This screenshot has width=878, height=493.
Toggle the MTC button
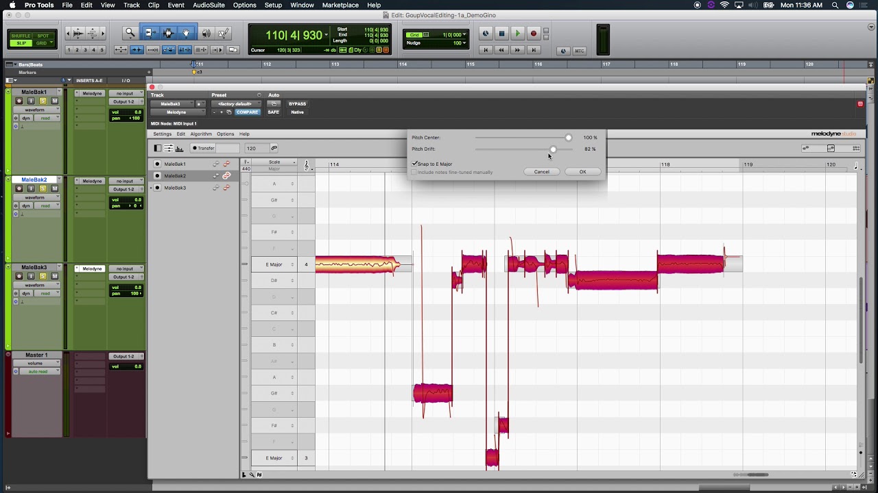pyautogui.click(x=580, y=51)
